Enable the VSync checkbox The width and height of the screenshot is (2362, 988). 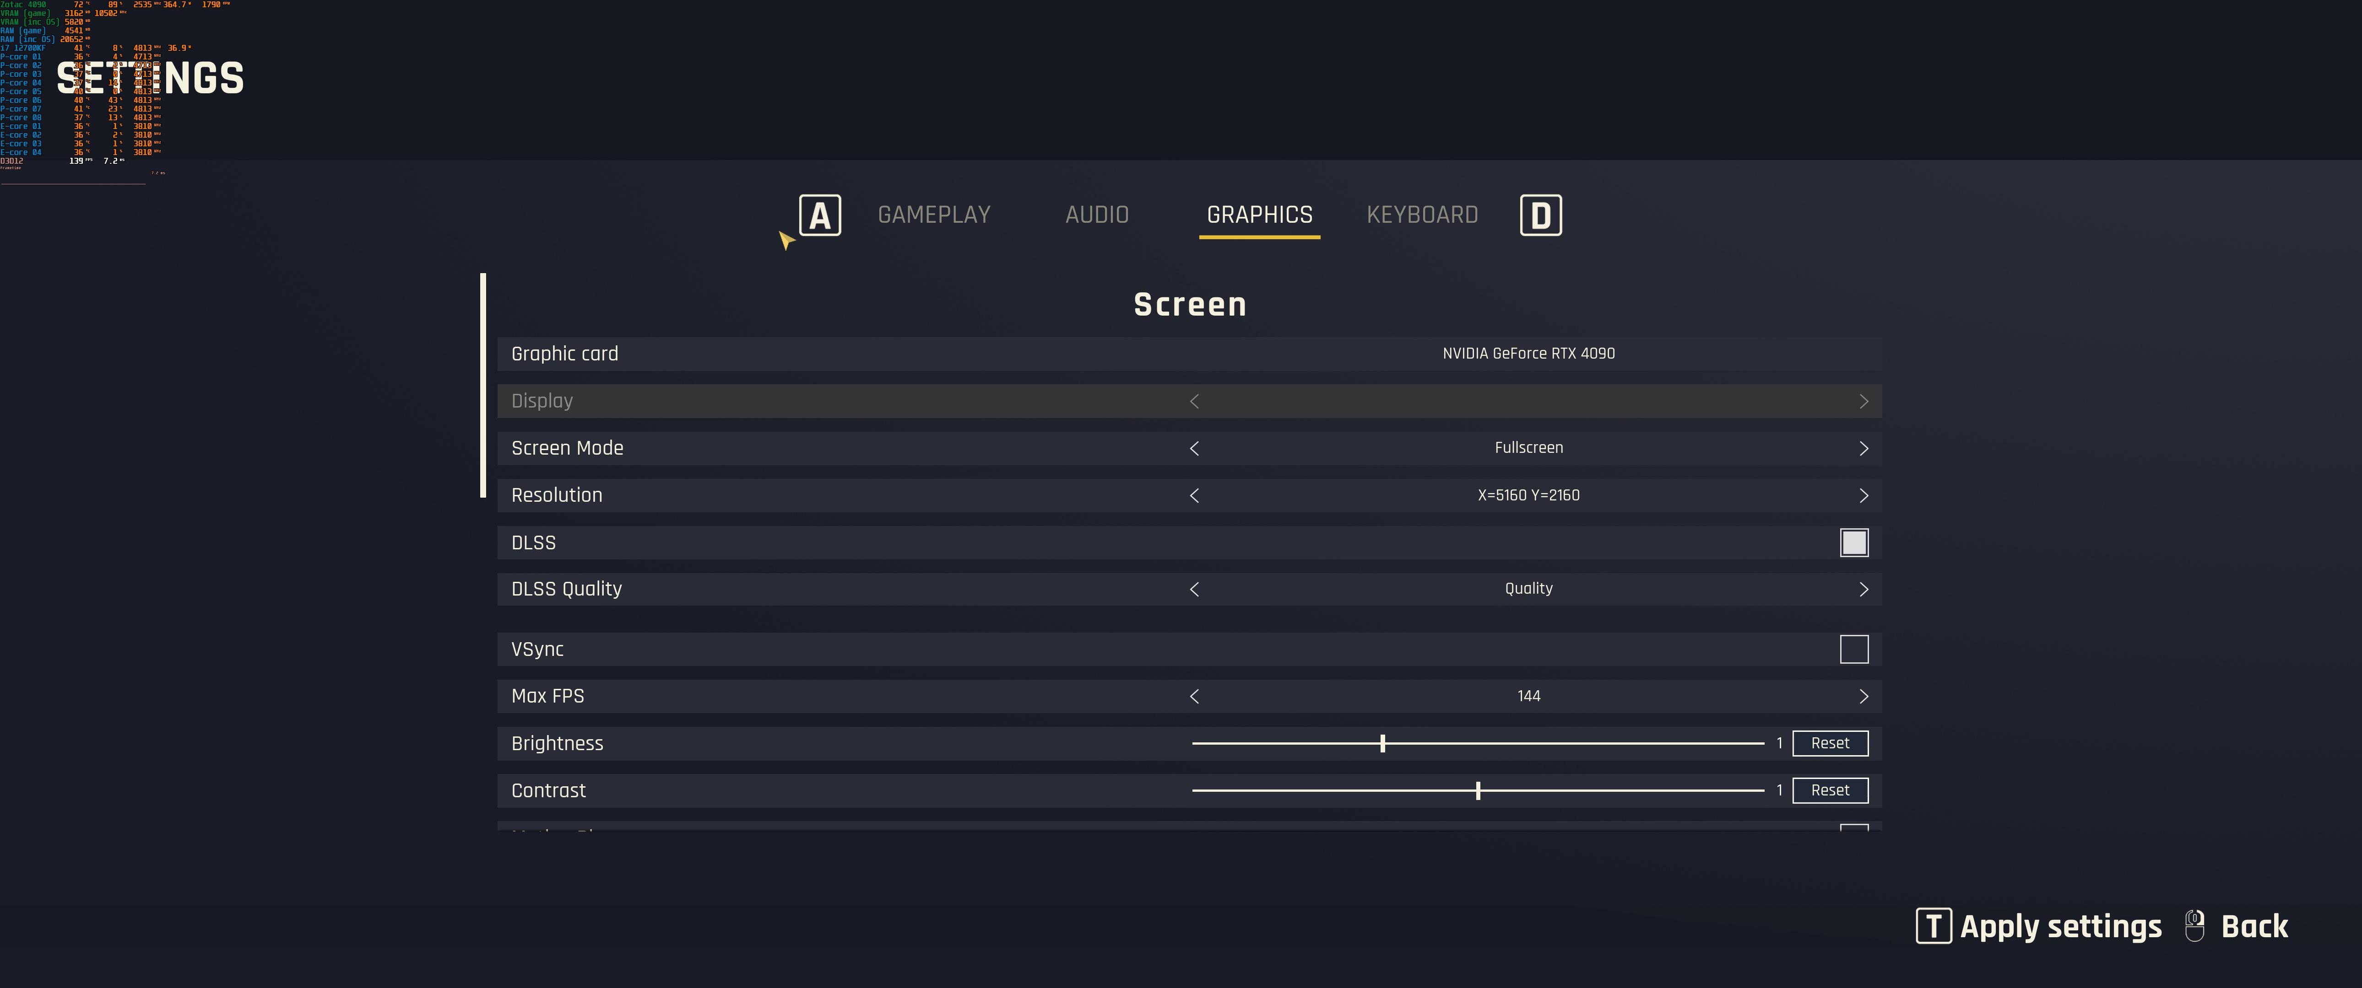coord(1853,649)
